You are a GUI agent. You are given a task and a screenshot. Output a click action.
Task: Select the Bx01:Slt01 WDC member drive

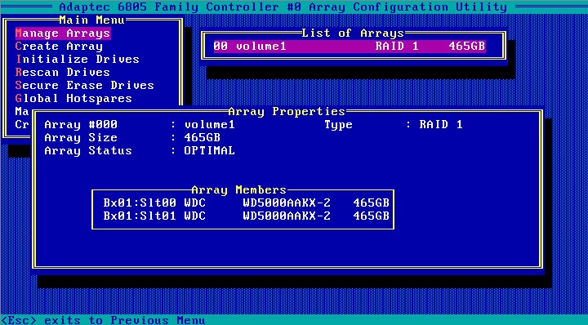coord(247,216)
